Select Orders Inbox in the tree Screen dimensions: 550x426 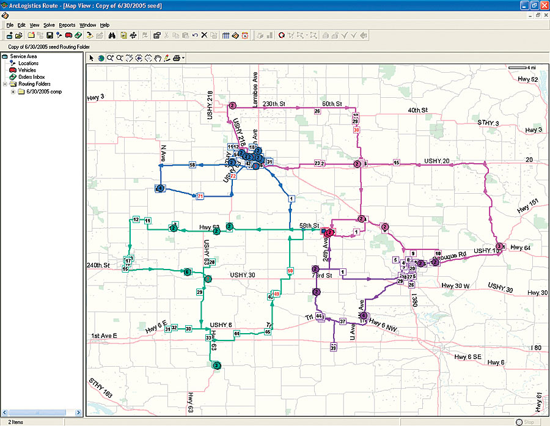click(x=32, y=77)
